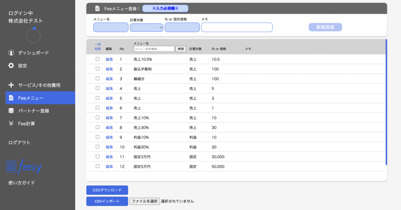Click the 繰越分 menu name cell
This screenshot has width=401, height=210.
139,79
